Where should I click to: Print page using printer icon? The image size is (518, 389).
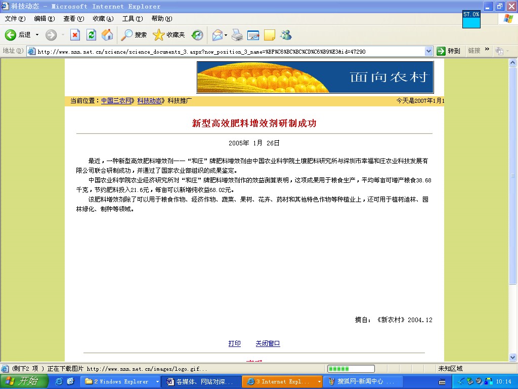point(237,35)
